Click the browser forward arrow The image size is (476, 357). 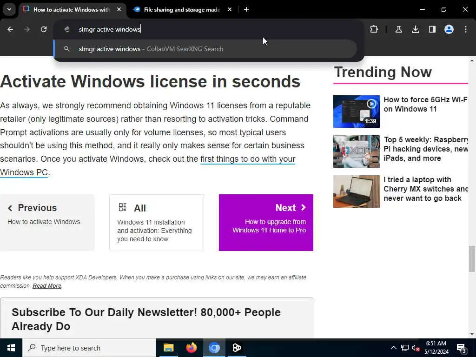pos(27,29)
